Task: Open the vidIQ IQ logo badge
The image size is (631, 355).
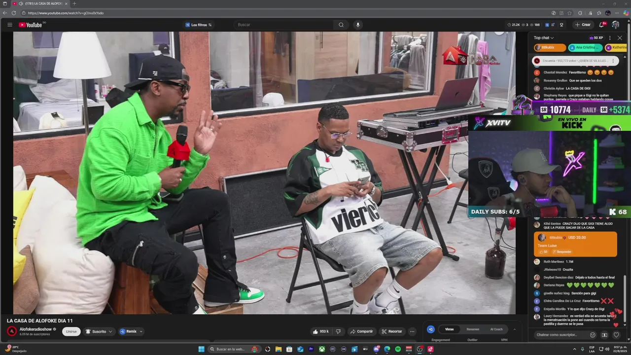Action: click(430, 329)
